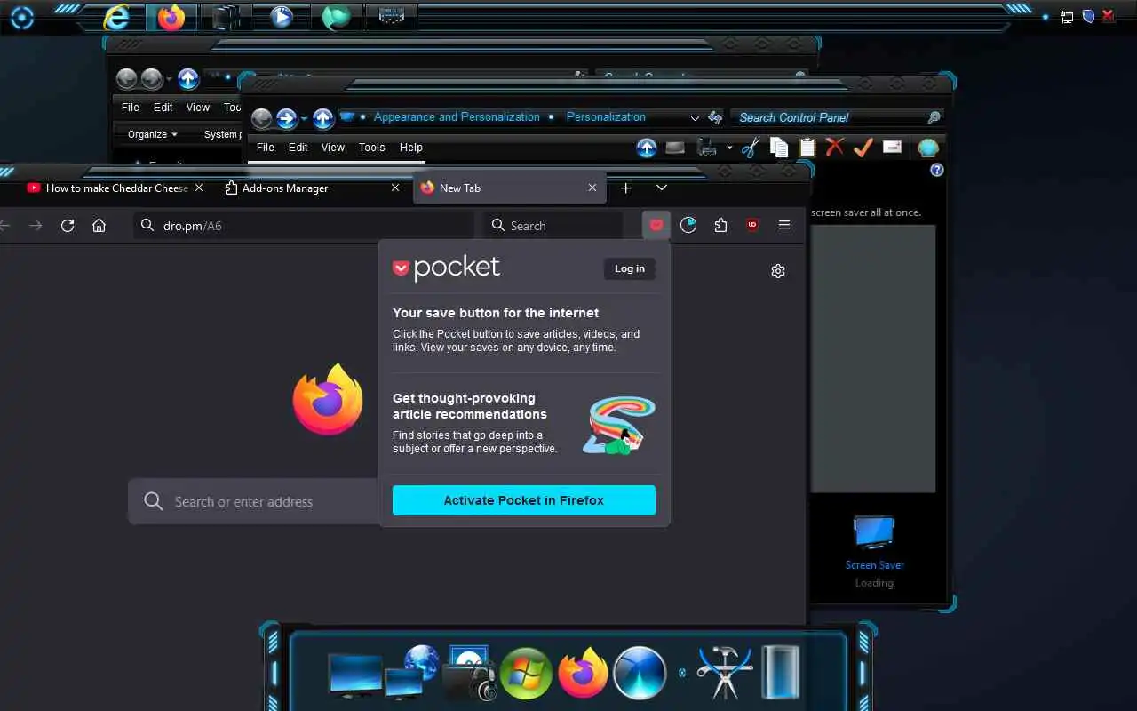Image resolution: width=1137 pixels, height=711 pixels.
Task: Open the Help menu in Control Panel window
Action: pos(411,148)
